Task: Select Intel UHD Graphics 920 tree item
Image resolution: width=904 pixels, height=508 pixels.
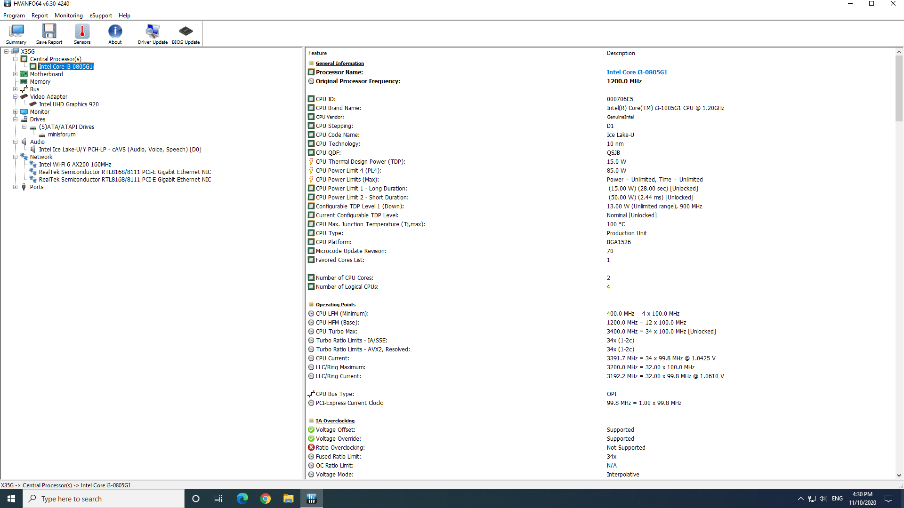Action: [69, 104]
